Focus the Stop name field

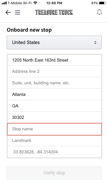pyautogui.click(x=54, y=129)
